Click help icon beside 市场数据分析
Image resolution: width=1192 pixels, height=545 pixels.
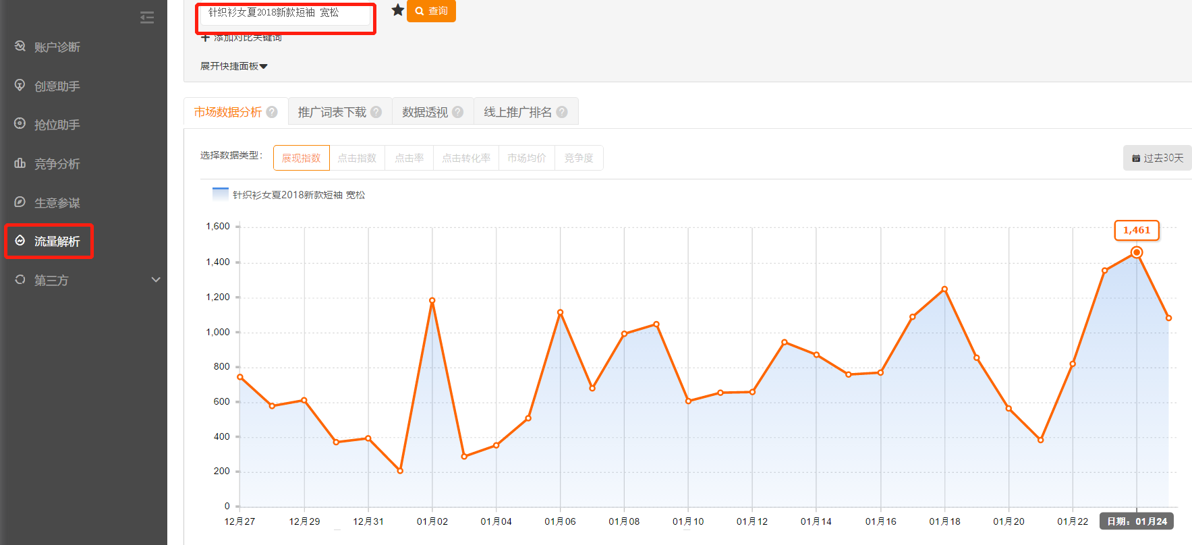coord(272,112)
